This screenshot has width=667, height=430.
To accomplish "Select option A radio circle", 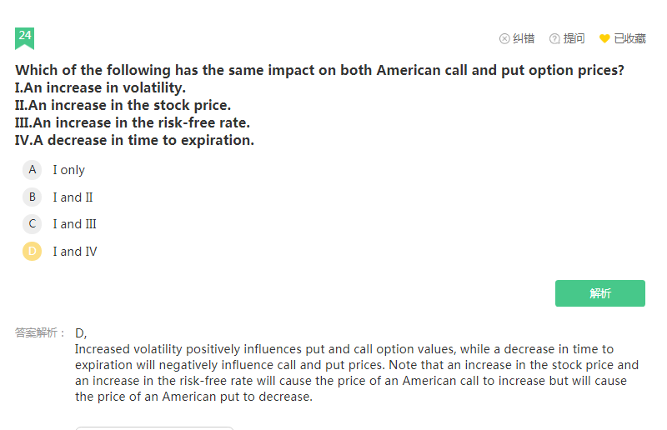I will click(x=33, y=170).
